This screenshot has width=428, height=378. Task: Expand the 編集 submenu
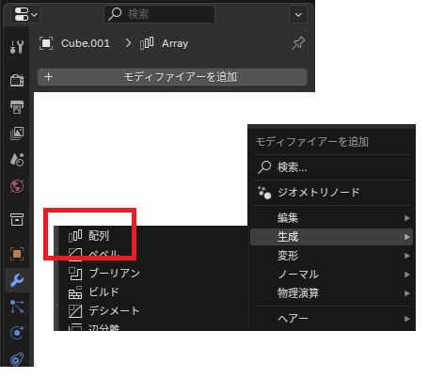pos(332,218)
